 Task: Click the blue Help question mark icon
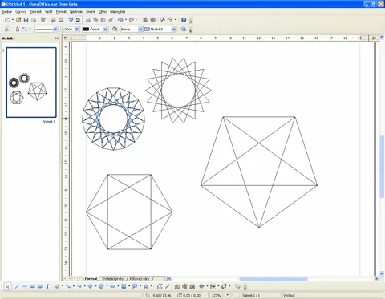[x=184, y=20]
